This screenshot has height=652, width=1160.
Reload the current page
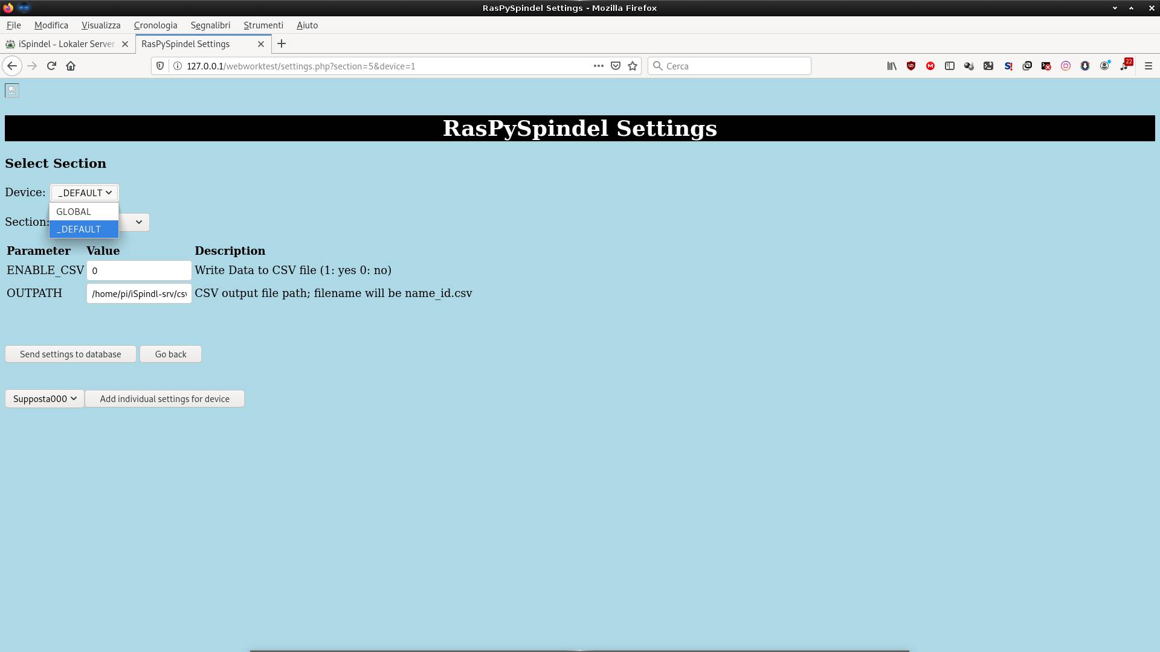tap(51, 66)
